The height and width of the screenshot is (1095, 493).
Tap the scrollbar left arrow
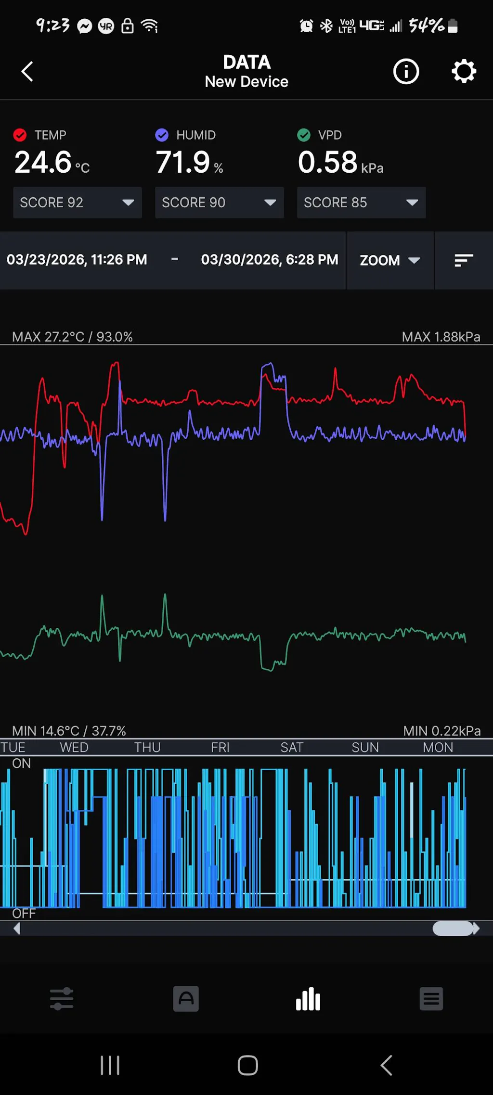pos(17,928)
